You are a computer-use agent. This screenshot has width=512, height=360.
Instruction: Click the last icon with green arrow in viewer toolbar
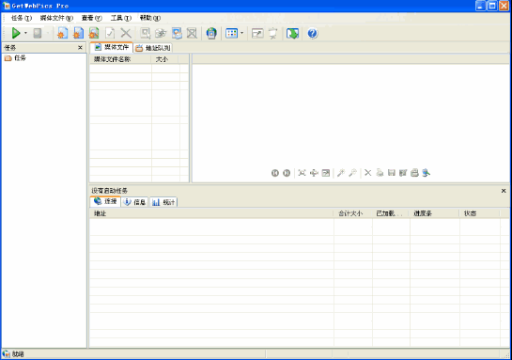[427, 173]
